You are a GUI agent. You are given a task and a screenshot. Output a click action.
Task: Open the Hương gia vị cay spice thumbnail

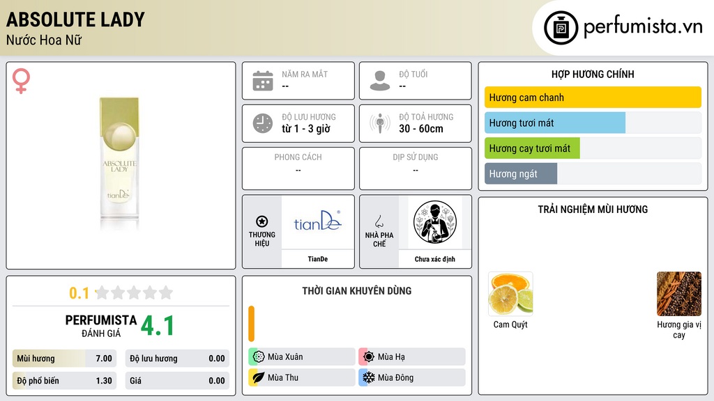[679, 294]
